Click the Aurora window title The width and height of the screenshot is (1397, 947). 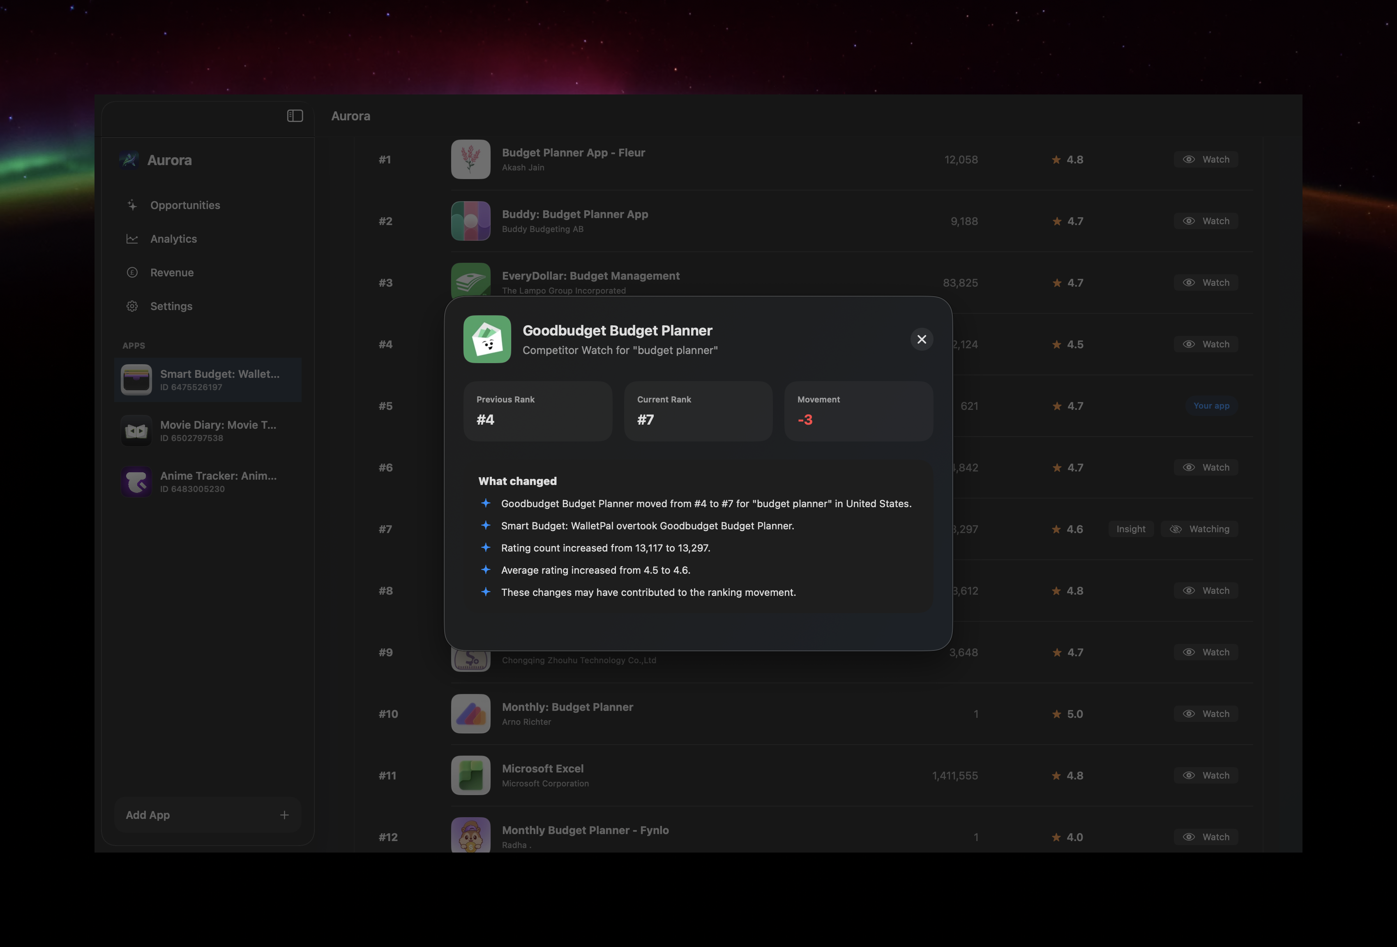tap(350, 116)
